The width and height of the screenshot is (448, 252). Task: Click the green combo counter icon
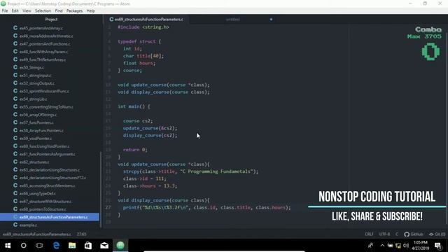pos(431,52)
